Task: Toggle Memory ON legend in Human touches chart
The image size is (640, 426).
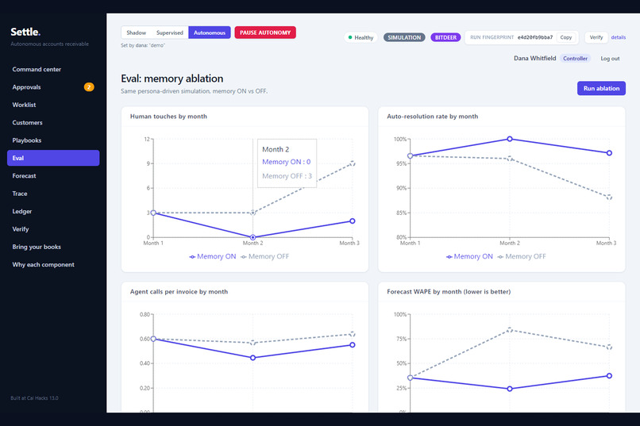Action: pyautogui.click(x=213, y=256)
